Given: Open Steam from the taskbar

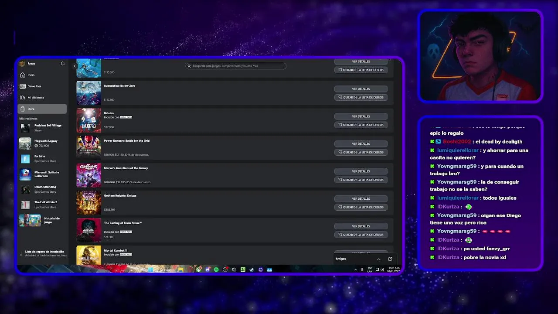Looking at the screenshot, I should pos(252,270).
